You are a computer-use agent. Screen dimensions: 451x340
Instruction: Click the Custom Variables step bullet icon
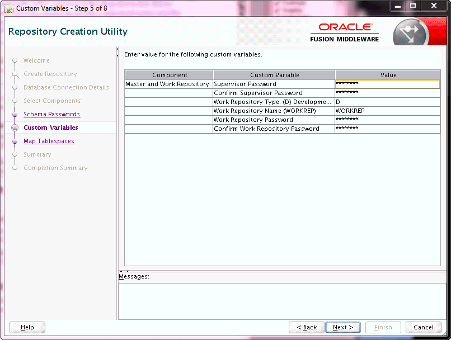coord(15,128)
